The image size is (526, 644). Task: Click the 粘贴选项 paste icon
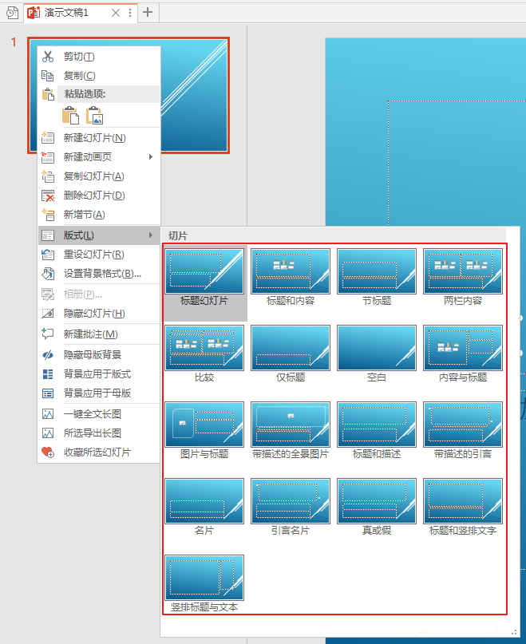click(x=48, y=94)
